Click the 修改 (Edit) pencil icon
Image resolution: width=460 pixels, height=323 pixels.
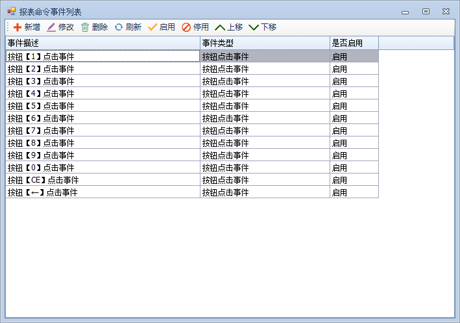coord(51,27)
